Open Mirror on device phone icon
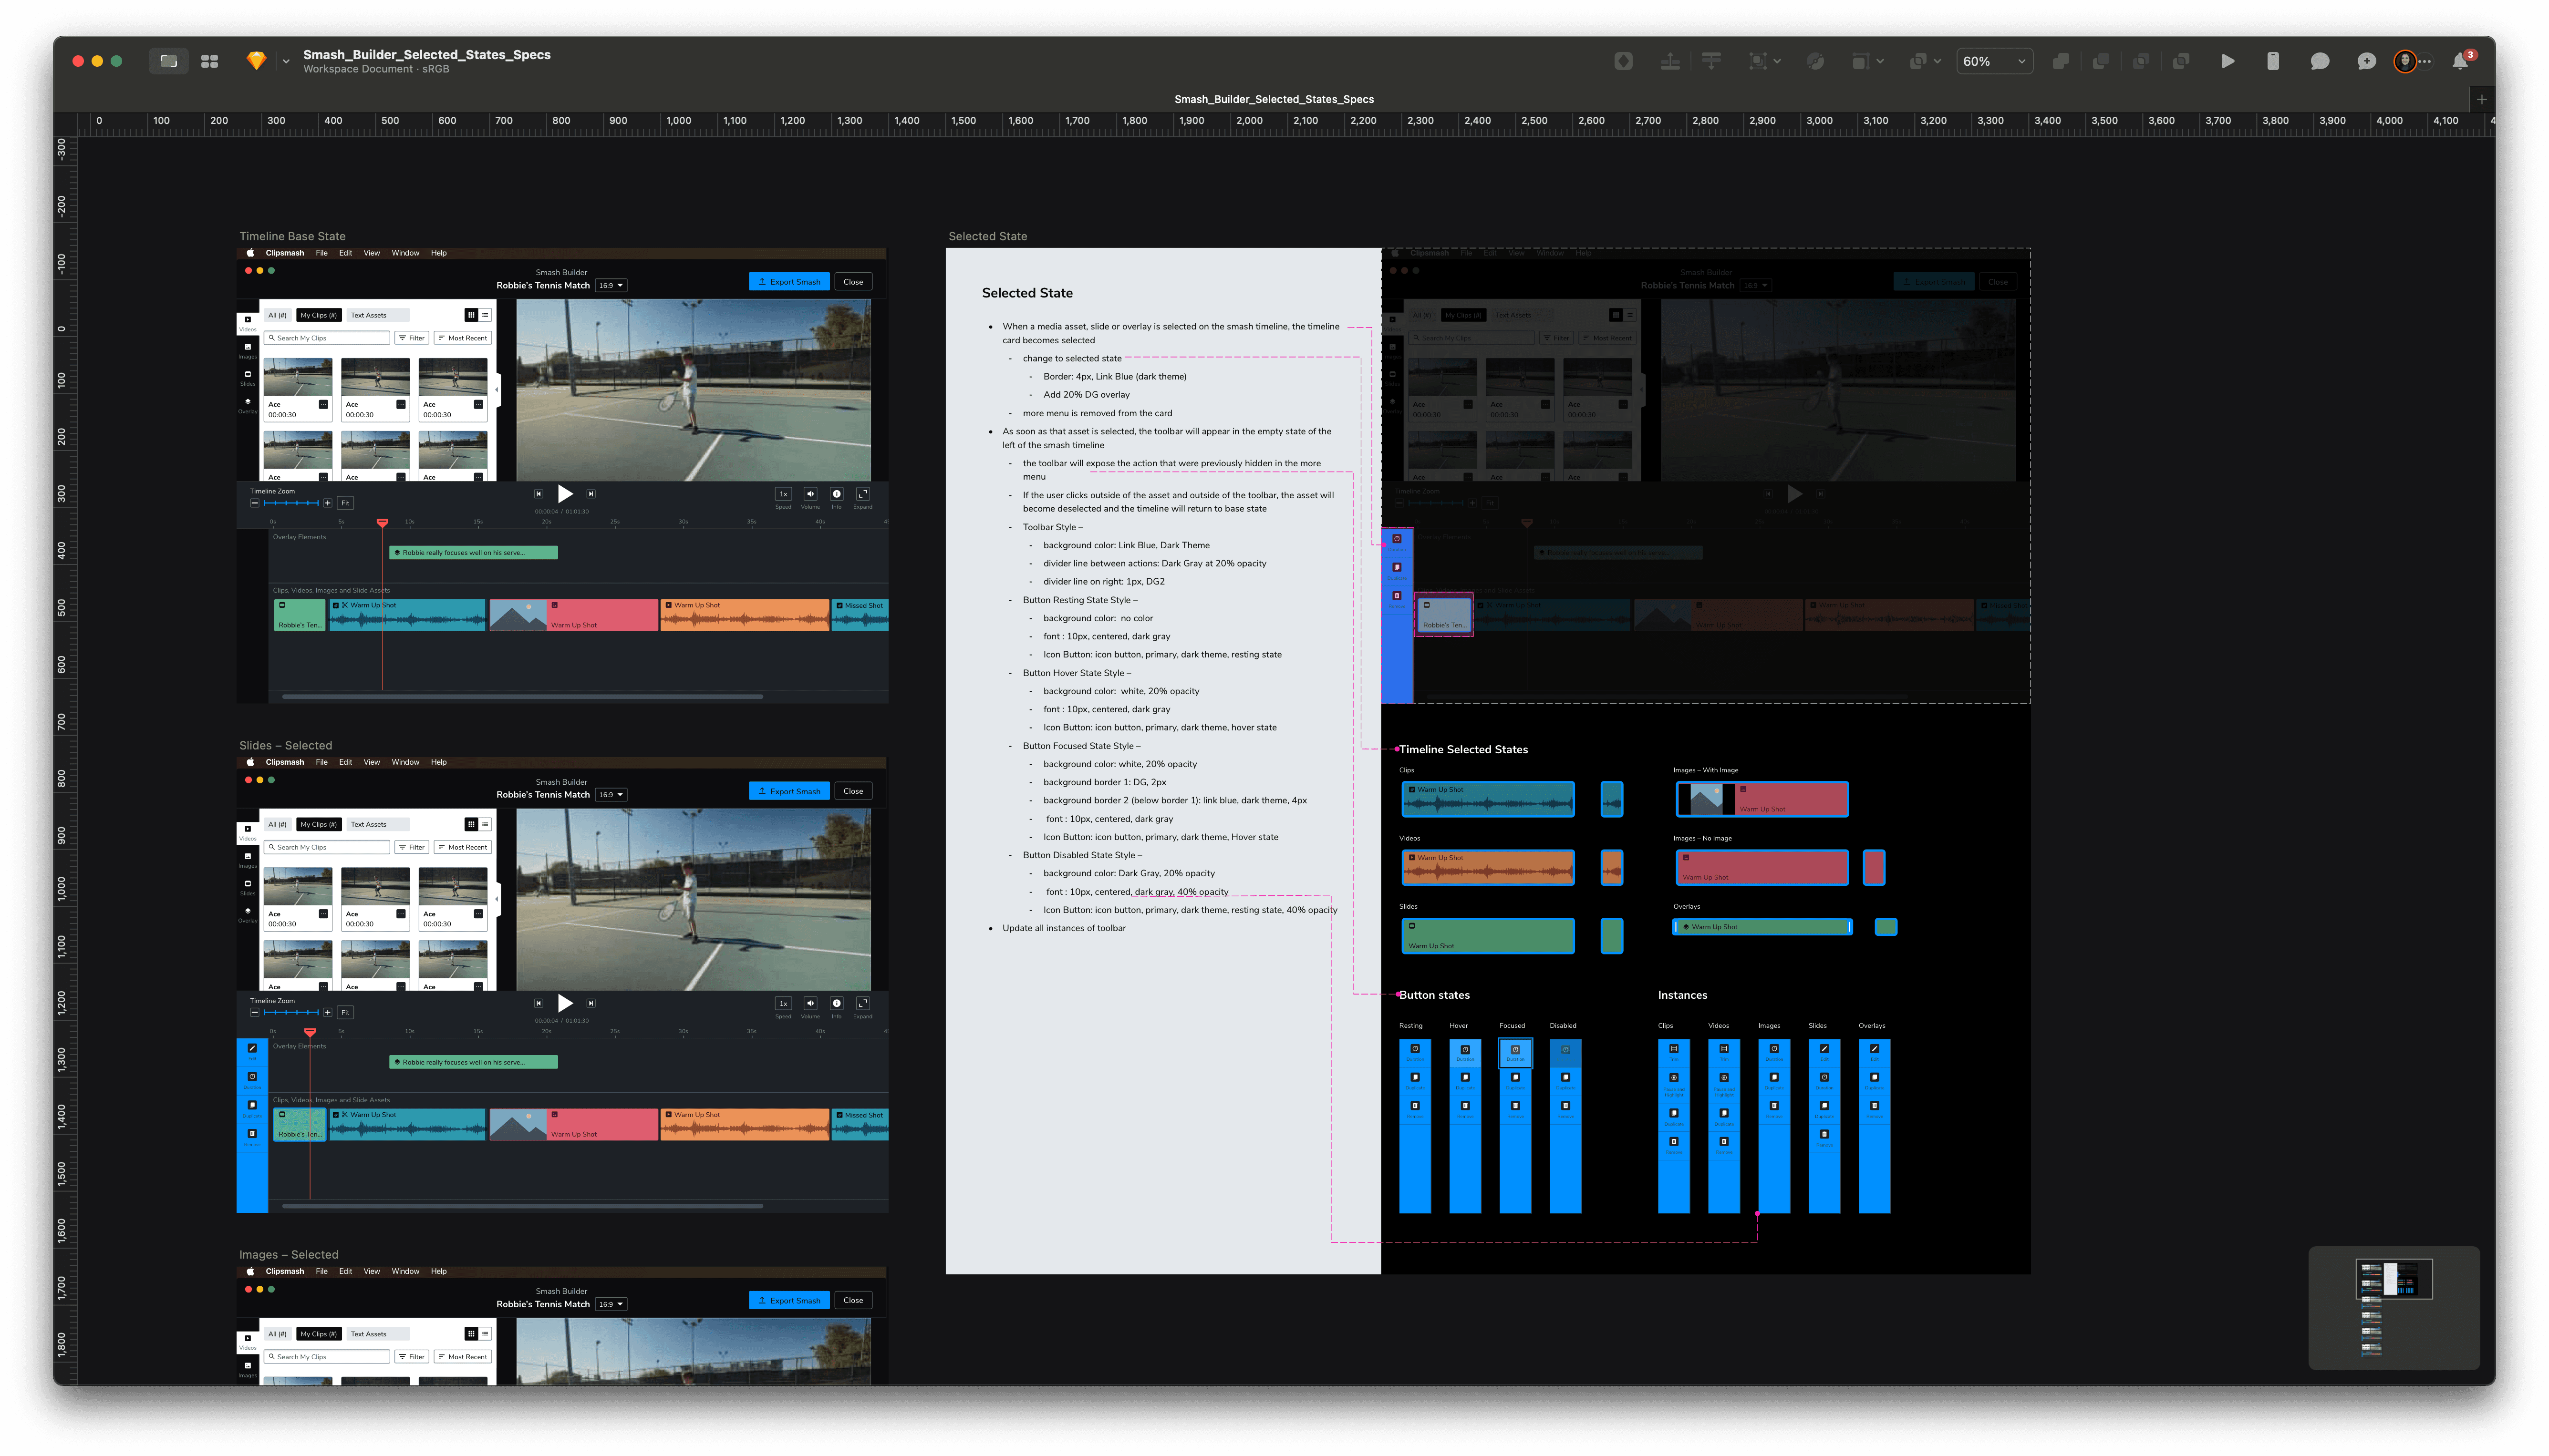2549x1456 pixels. pos(2273,61)
